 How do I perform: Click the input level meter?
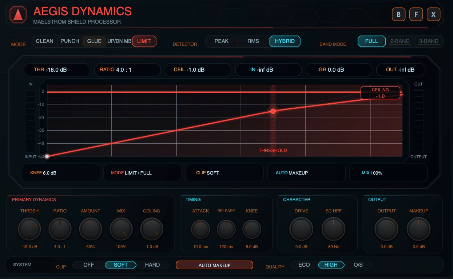tap(31, 120)
